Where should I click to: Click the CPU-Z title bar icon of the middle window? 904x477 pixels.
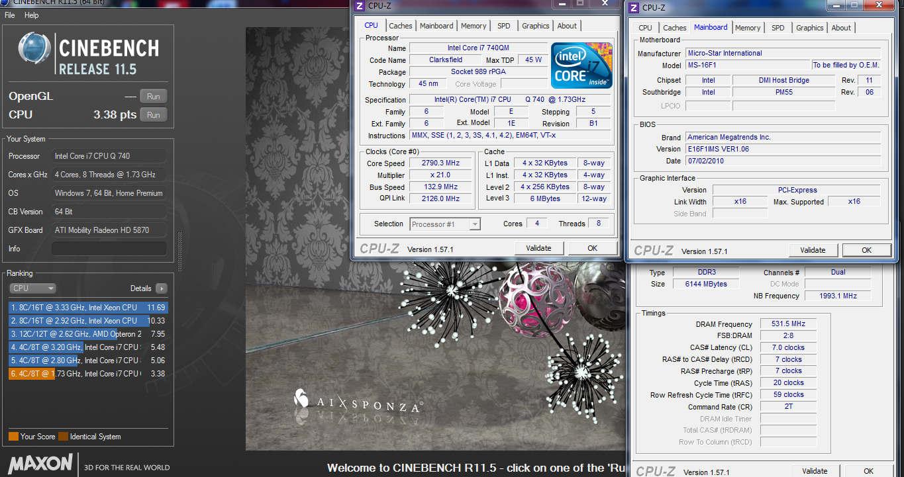[x=359, y=6]
